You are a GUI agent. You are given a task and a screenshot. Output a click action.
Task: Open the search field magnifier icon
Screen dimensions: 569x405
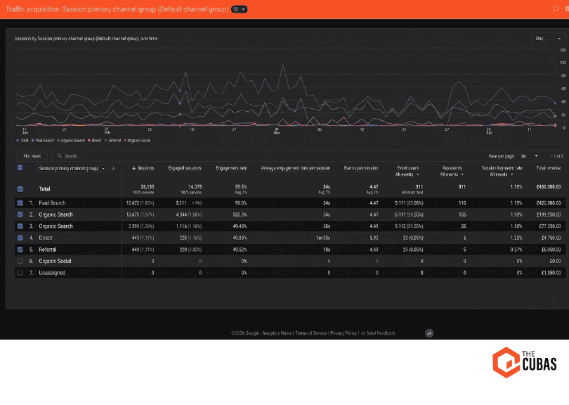[x=60, y=155]
